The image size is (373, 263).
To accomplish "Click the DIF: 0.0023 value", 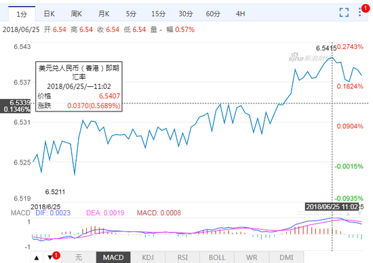I will pos(53,213).
